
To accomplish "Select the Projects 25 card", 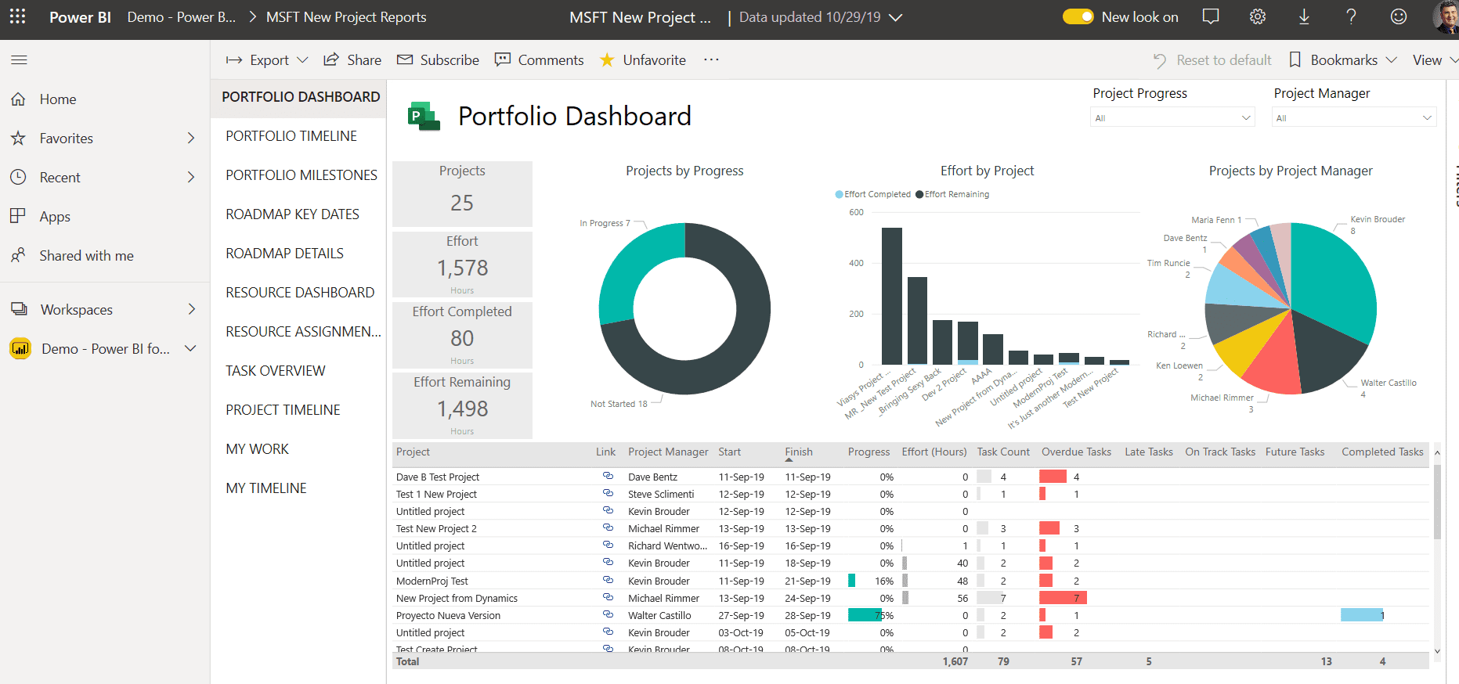I will tap(462, 193).
